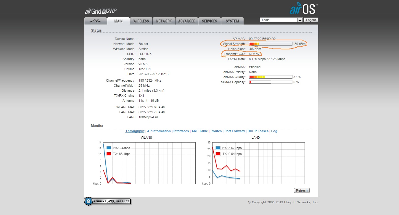Click the Network Mode value Router
Screen dimensions: 399x215
(x=144, y=44)
